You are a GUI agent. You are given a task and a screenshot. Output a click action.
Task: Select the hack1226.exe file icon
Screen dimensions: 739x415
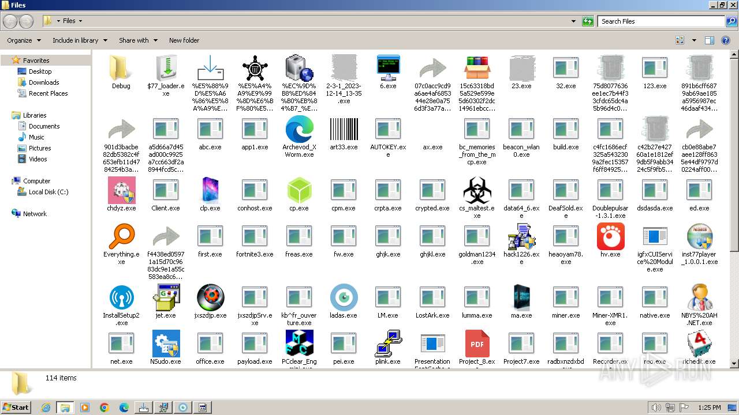(521, 236)
